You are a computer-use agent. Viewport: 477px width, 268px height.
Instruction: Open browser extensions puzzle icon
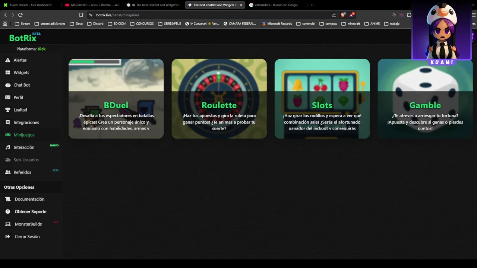[409, 15]
